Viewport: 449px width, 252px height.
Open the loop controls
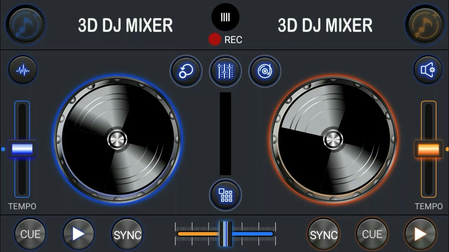[x=186, y=71]
